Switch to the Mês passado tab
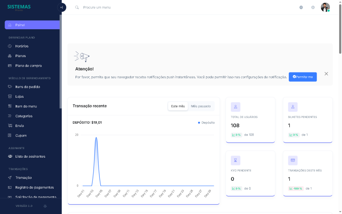The image size is (342, 214). 201,106
